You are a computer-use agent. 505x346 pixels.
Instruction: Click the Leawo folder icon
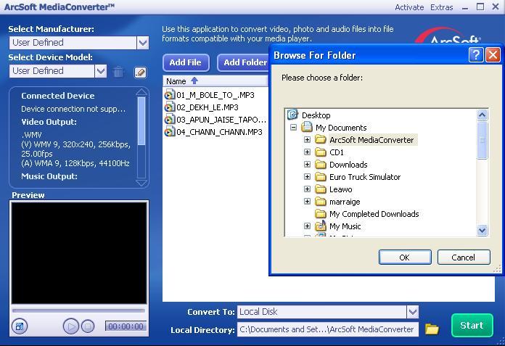tap(321, 189)
